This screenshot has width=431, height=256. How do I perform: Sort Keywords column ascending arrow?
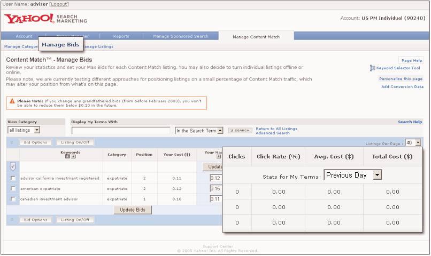point(67,157)
